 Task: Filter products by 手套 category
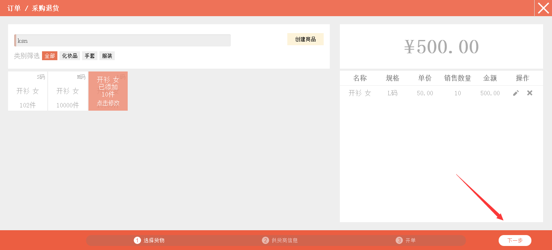coord(90,56)
